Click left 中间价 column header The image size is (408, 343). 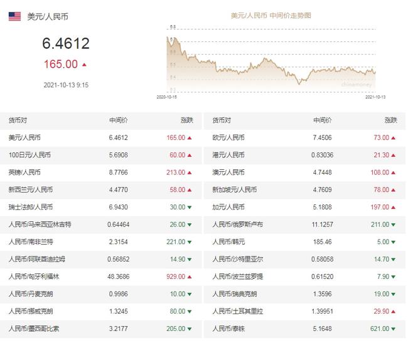click(x=119, y=120)
